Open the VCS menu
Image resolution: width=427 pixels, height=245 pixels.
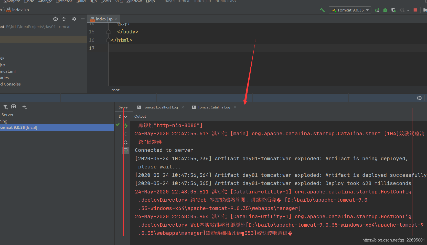coord(119,2)
